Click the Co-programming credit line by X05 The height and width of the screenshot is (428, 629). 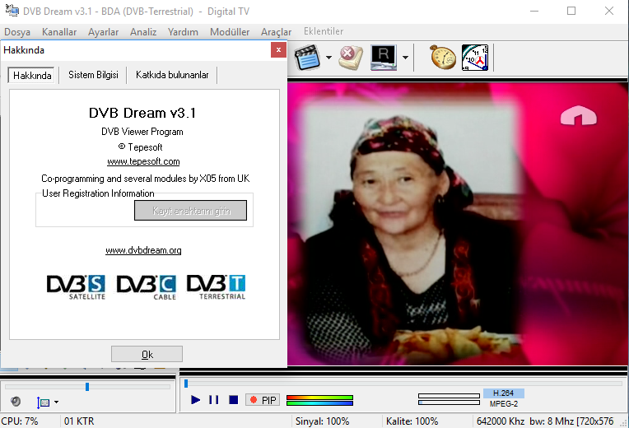click(145, 179)
